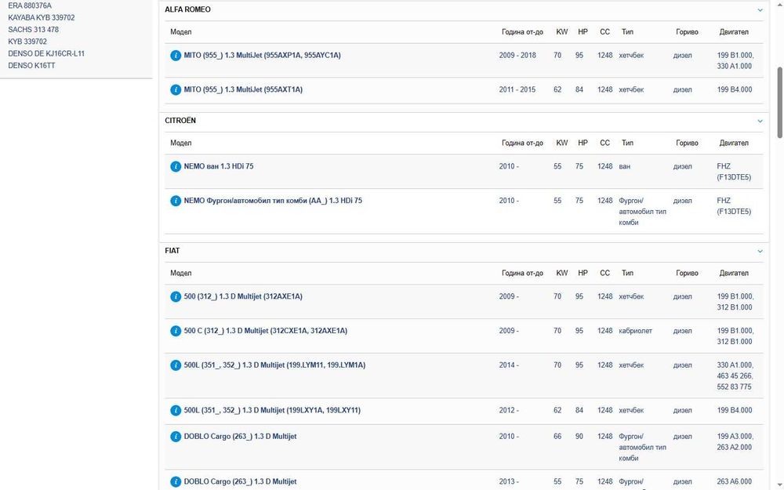Click Двигател header in CITROËN table
The width and height of the screenshot is (784, 490).
coord(734,143)
